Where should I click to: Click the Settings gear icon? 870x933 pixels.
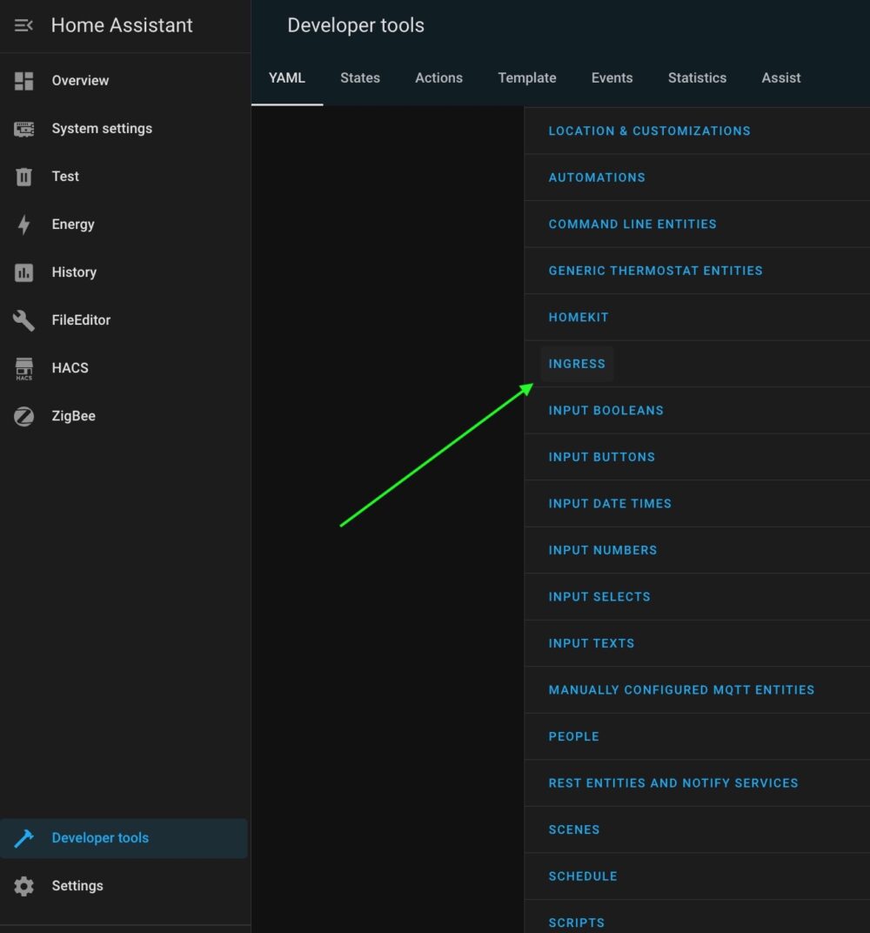(23, 885)
